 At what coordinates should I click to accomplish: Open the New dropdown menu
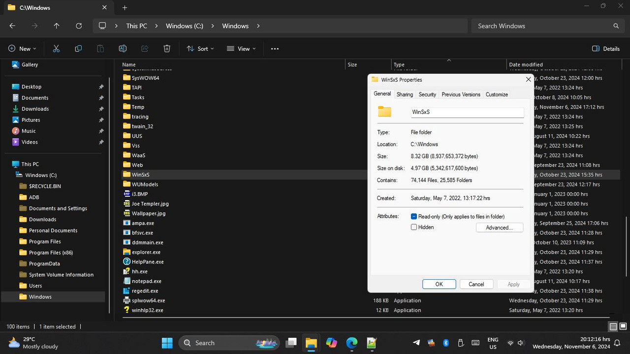[22, 49]
